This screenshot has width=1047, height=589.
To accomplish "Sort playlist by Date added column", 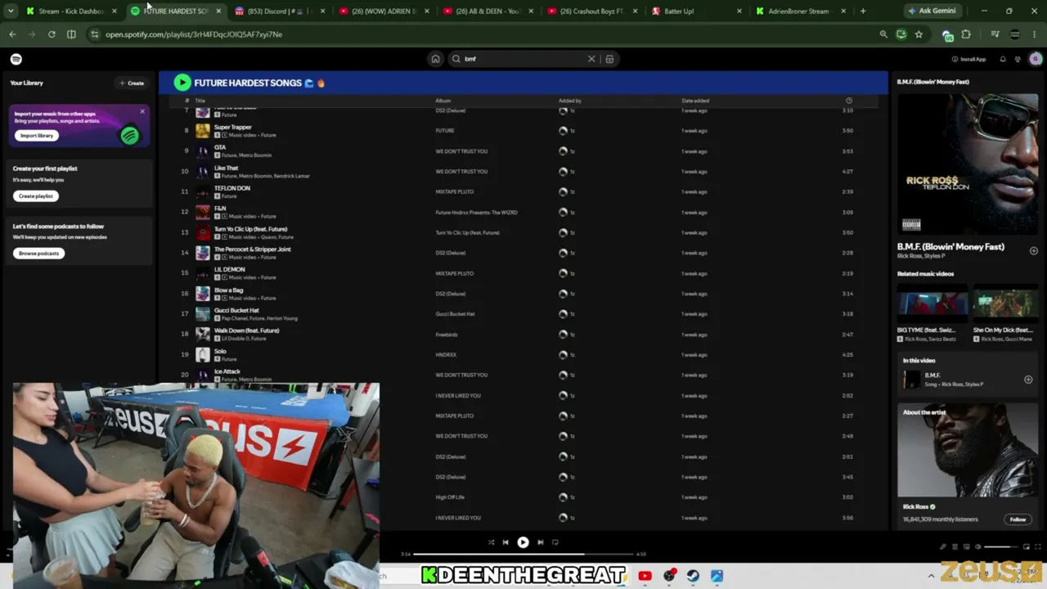I will pos(695,101).
